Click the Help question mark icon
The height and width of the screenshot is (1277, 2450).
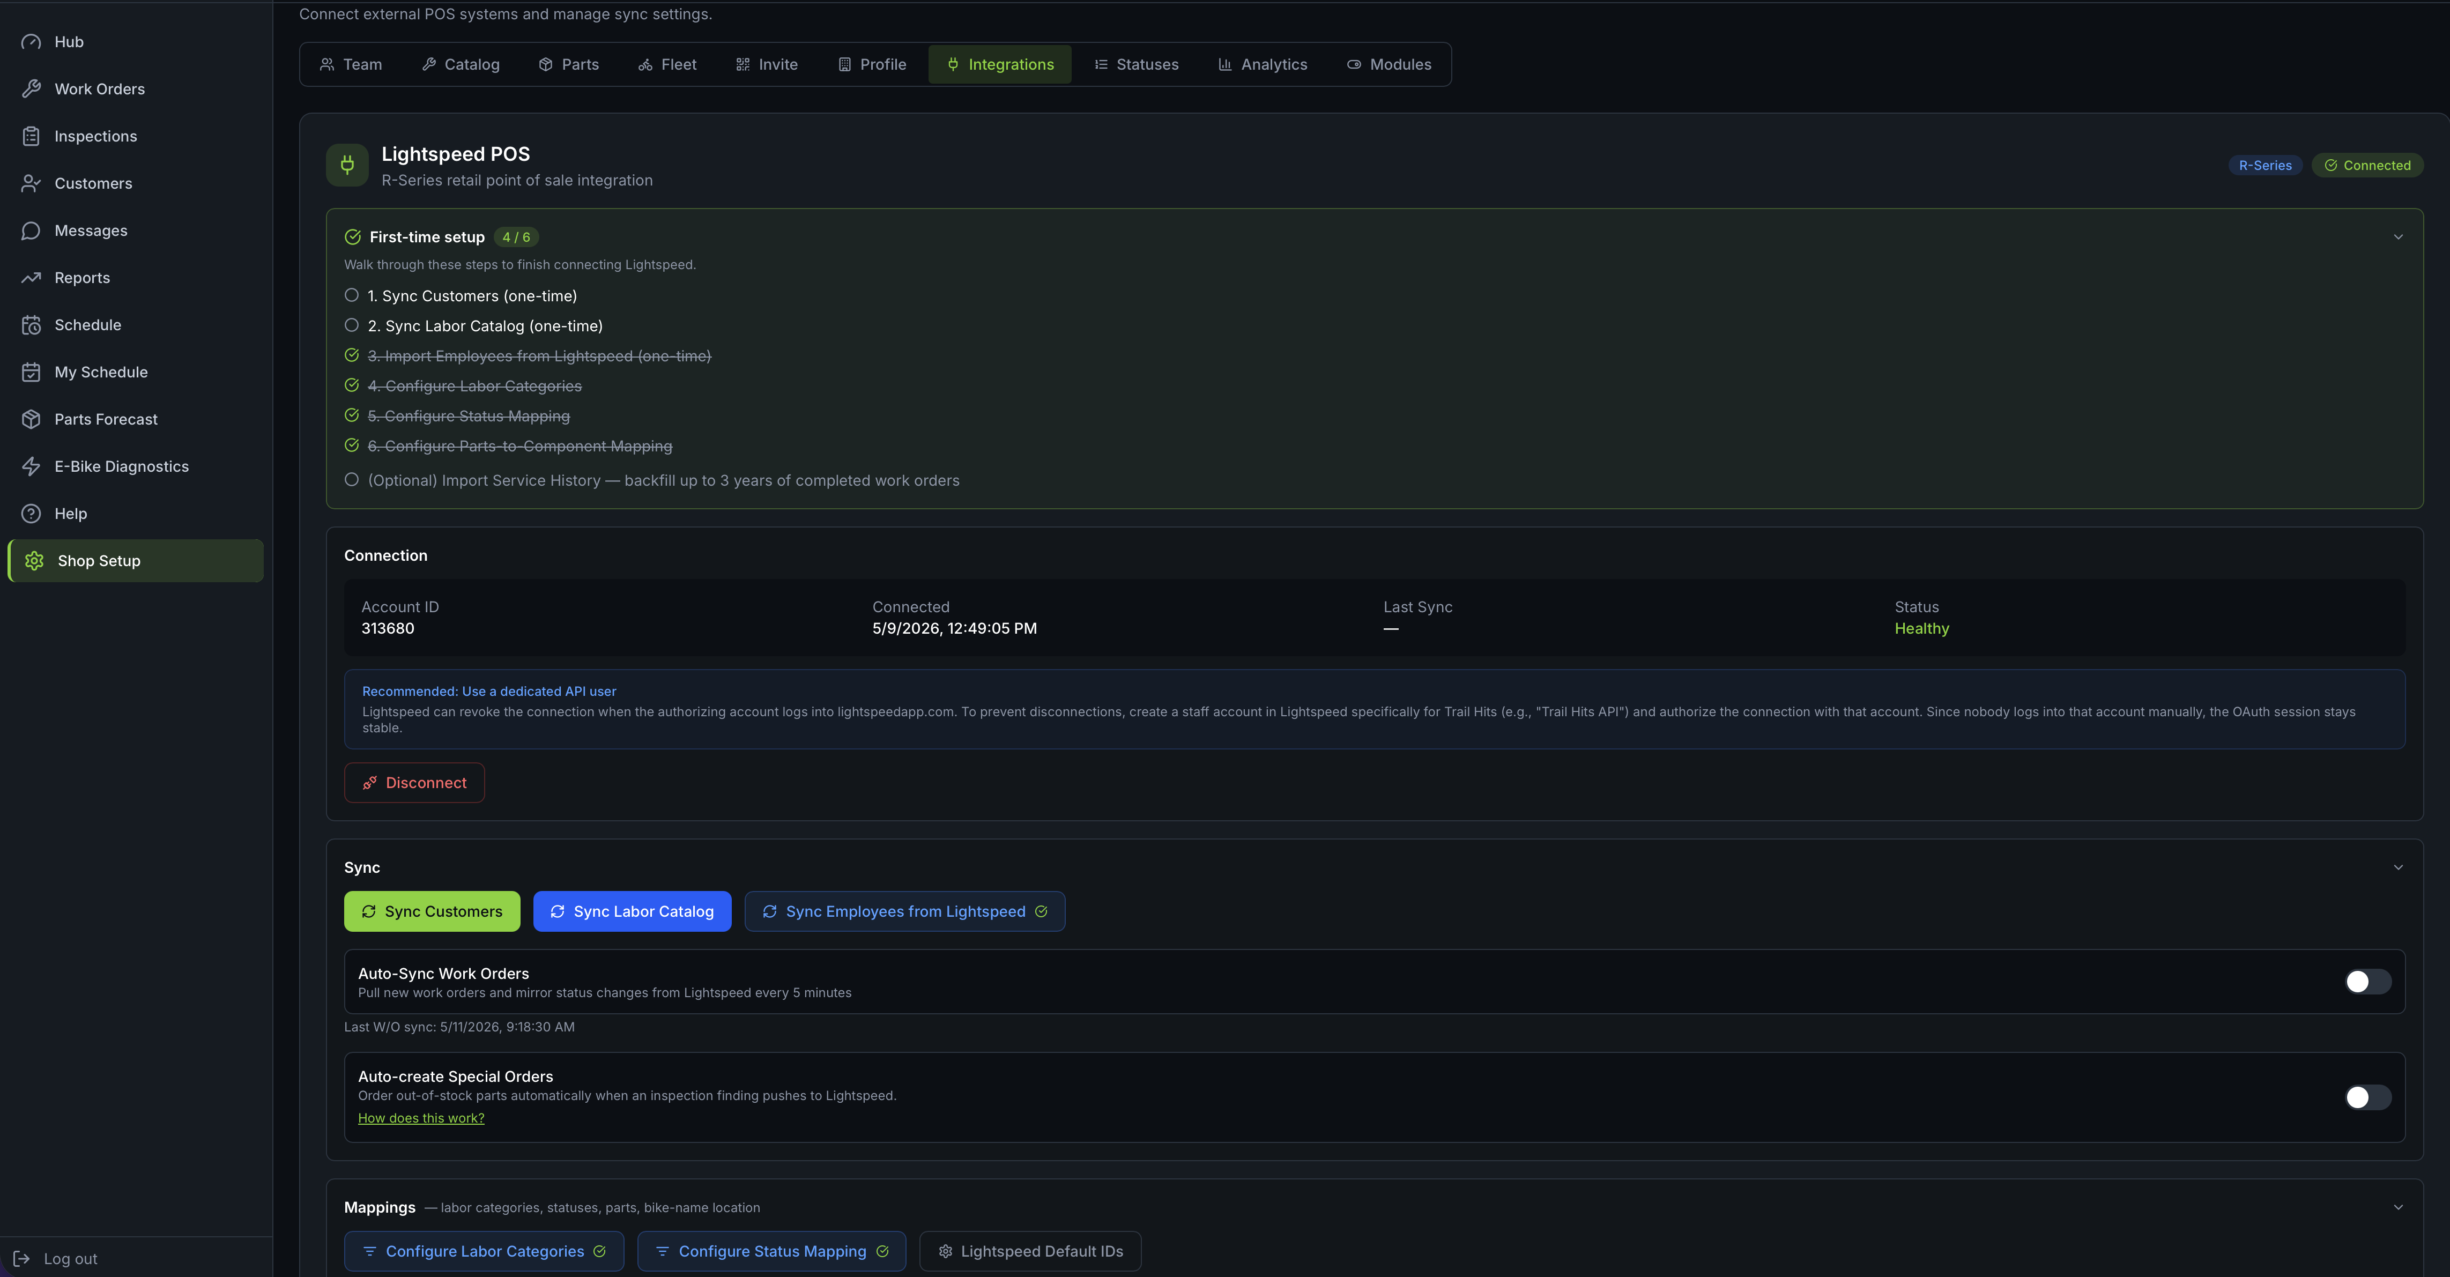pos(32,514)
